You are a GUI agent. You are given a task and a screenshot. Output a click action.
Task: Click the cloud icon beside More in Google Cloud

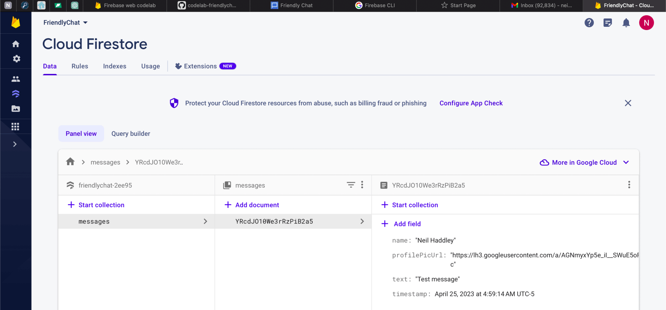pyautogui.click(x=544, y=163)
